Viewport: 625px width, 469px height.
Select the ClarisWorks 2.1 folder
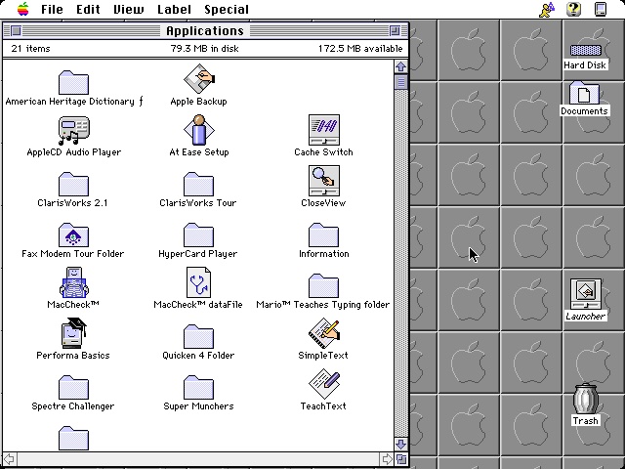(x=73, y=185)
